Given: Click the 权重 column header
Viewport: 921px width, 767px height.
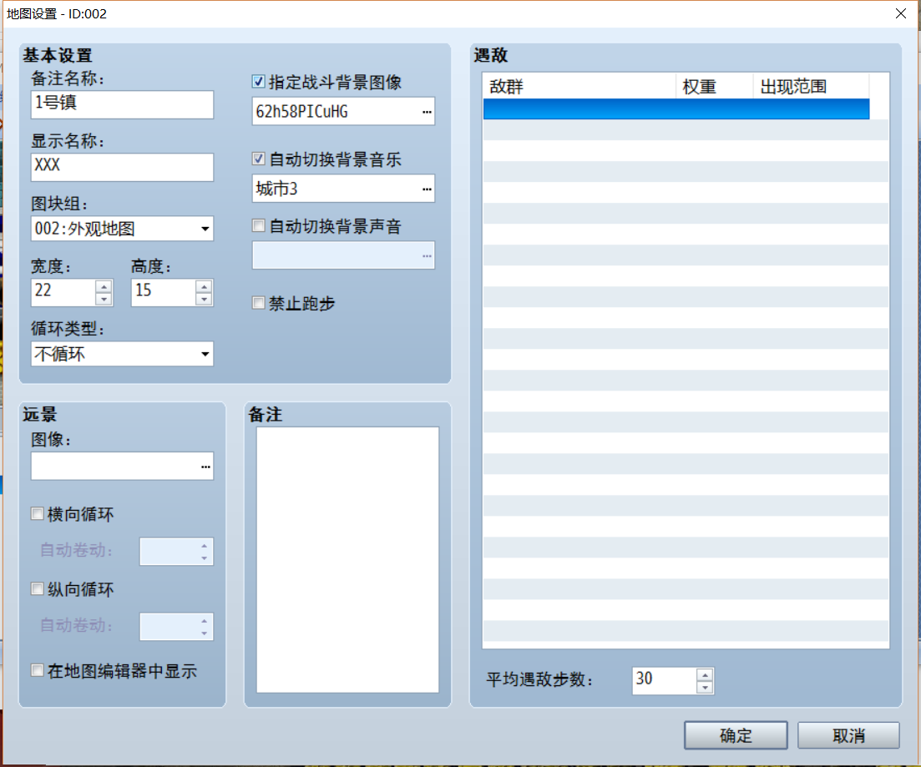Looking at the screenshot, I should click(714, 86).
